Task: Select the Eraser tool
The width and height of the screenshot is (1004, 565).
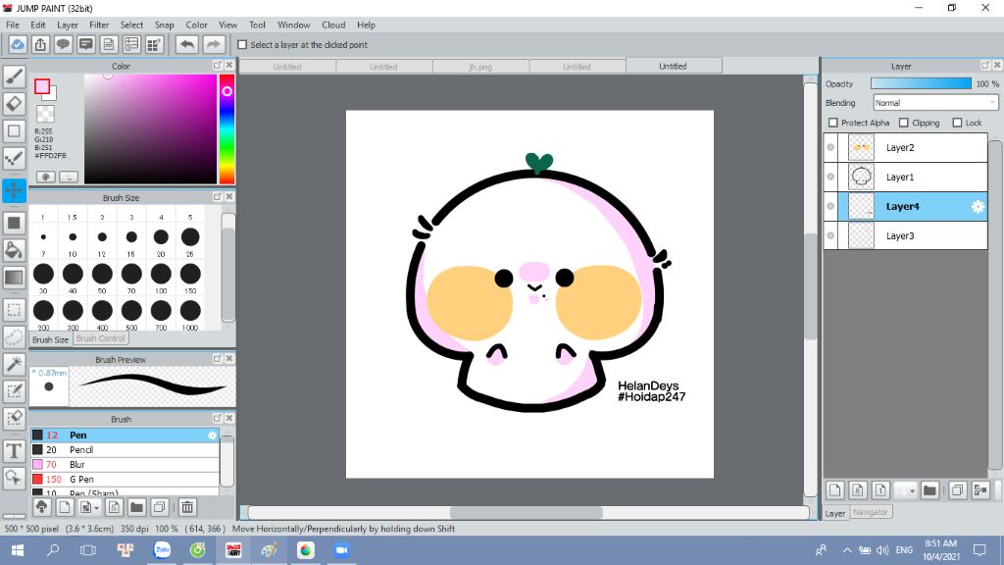Action: pyautogui.click(x=14, y=104)
